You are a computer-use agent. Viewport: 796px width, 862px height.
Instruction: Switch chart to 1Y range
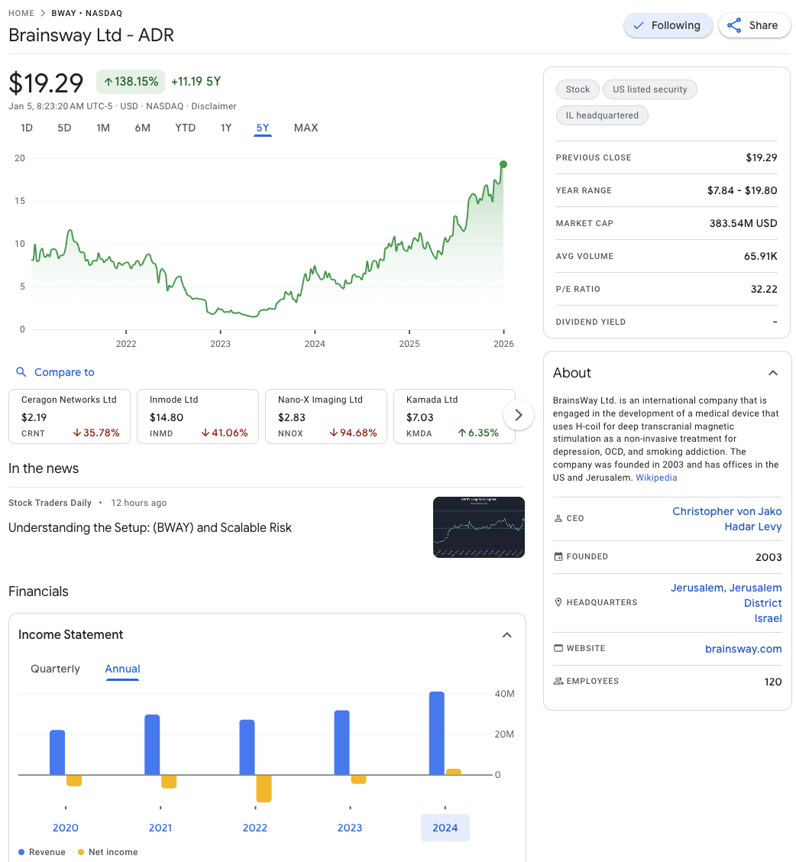(x=225, y=128)
